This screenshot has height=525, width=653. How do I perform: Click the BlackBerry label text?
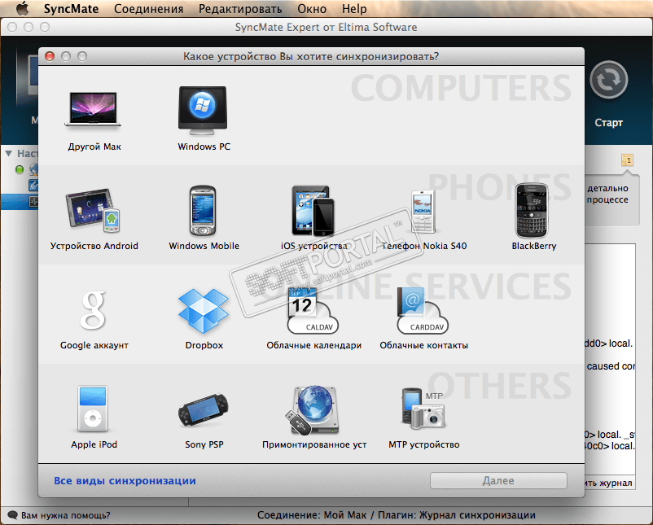(534, 246)
